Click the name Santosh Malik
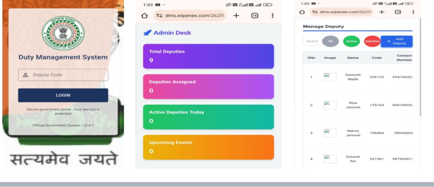Viewport: 434px width, 187px height. pyautogui.click(x=353, y=77)
